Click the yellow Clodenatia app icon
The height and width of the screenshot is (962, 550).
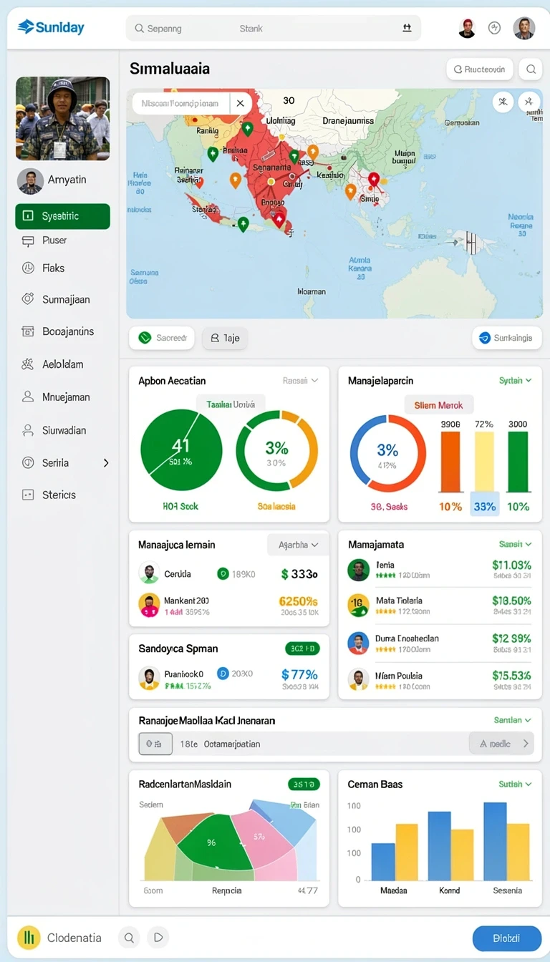click(29, 938)
